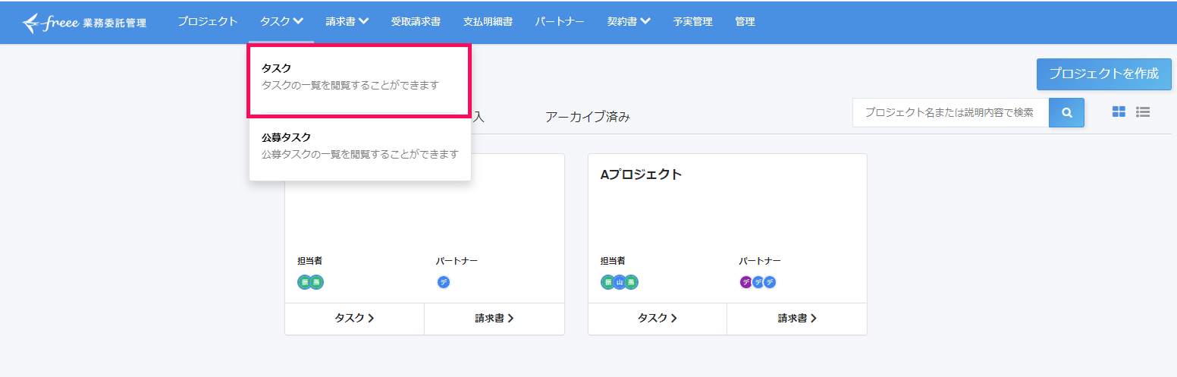Click purple デ partner avatar on Aプロジェクト
1177x377 pixels.
[x=745, y=282]
